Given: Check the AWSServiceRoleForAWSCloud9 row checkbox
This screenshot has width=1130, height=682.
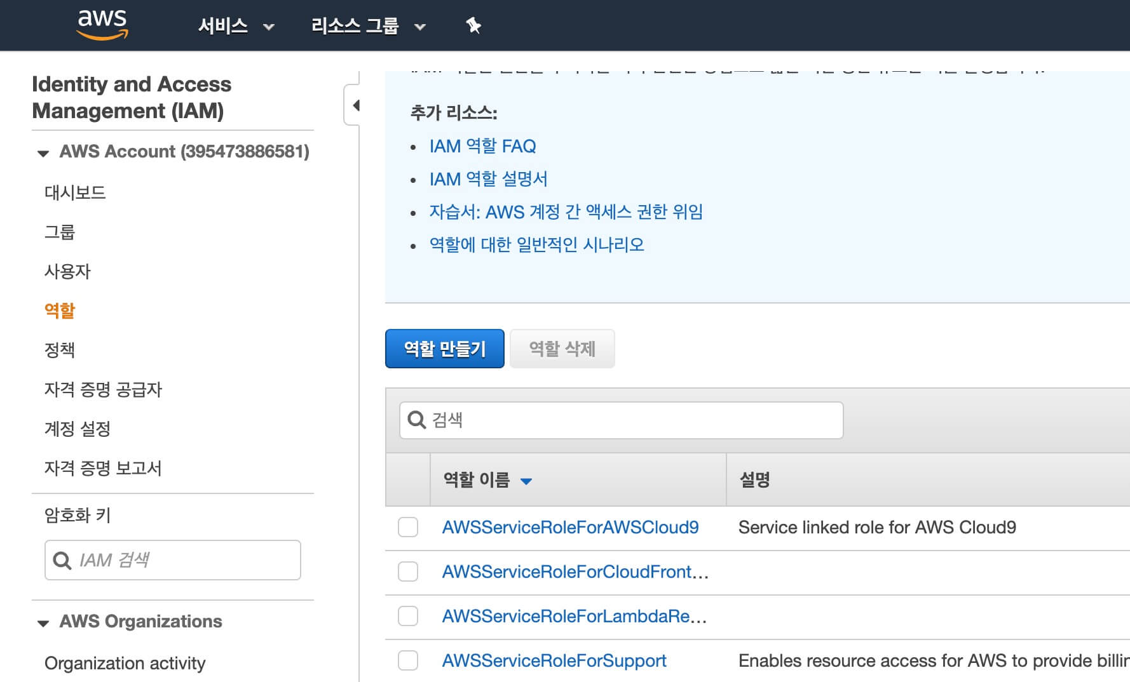Looking at the screenshot, I should pyautogui.click(x=408, y=527).
